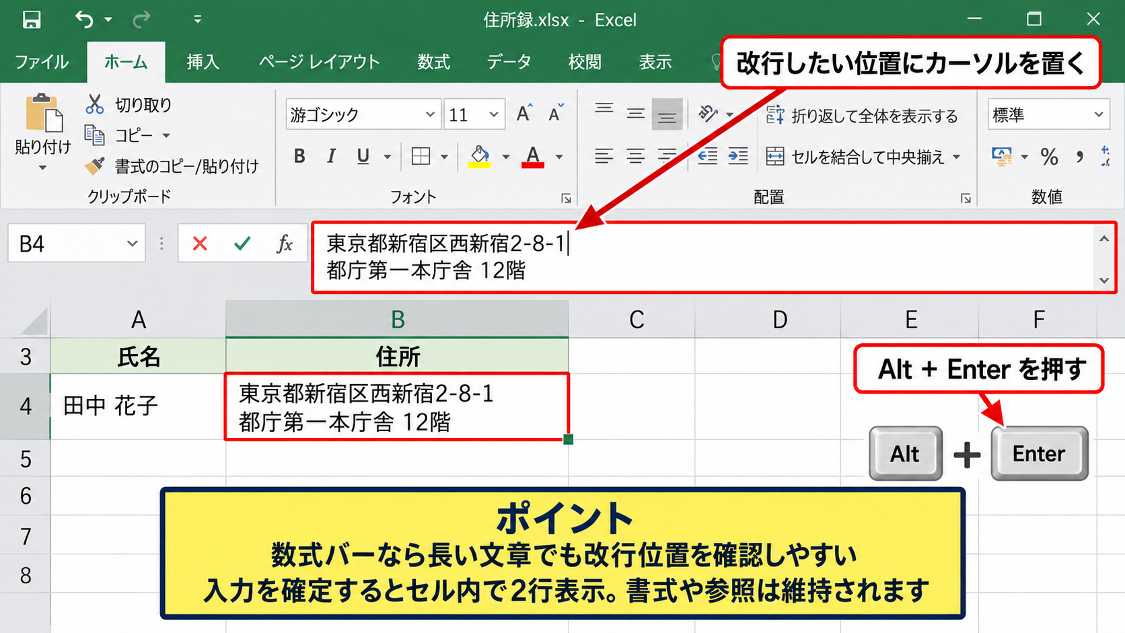This screenshot has width=1125, height=633.
Task: Click the merge cells セルを結合して中央揃え button
Action: pos(855,157)
